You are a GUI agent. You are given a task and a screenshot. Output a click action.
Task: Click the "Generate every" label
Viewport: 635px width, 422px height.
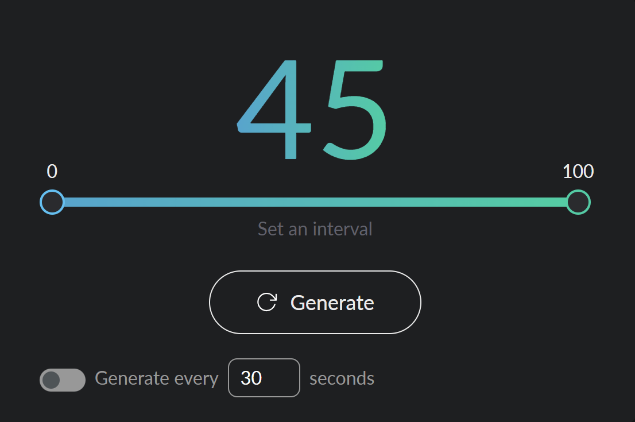pos(157,379)
